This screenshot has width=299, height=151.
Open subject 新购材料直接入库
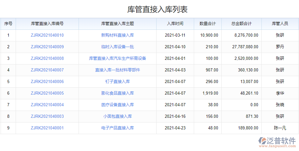pos(117,35)
